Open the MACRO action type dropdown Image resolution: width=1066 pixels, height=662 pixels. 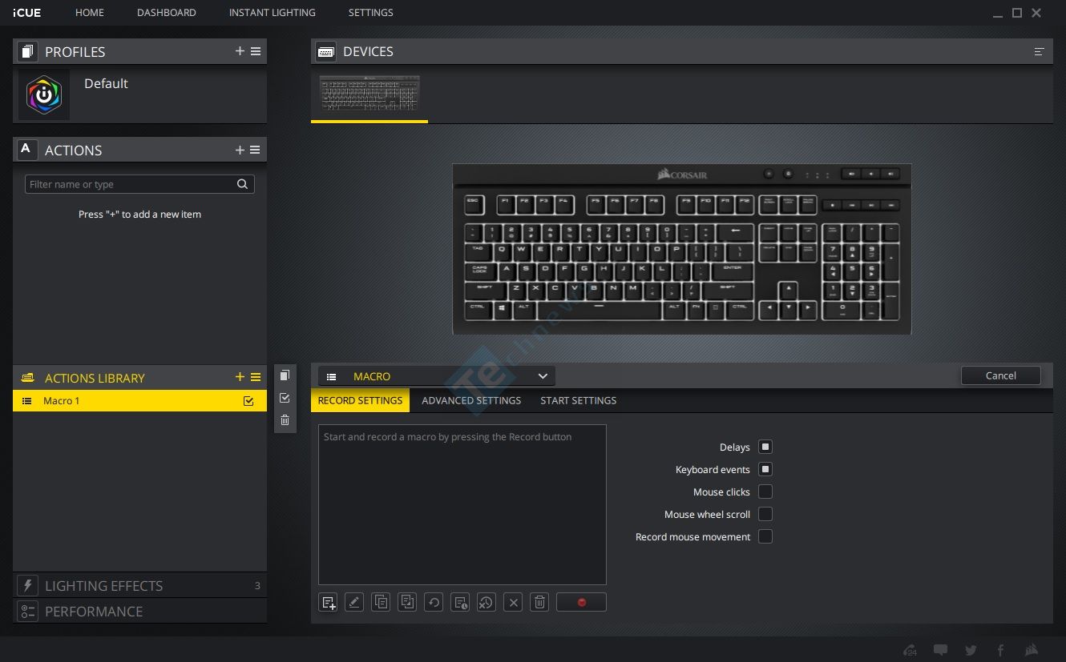436,376
